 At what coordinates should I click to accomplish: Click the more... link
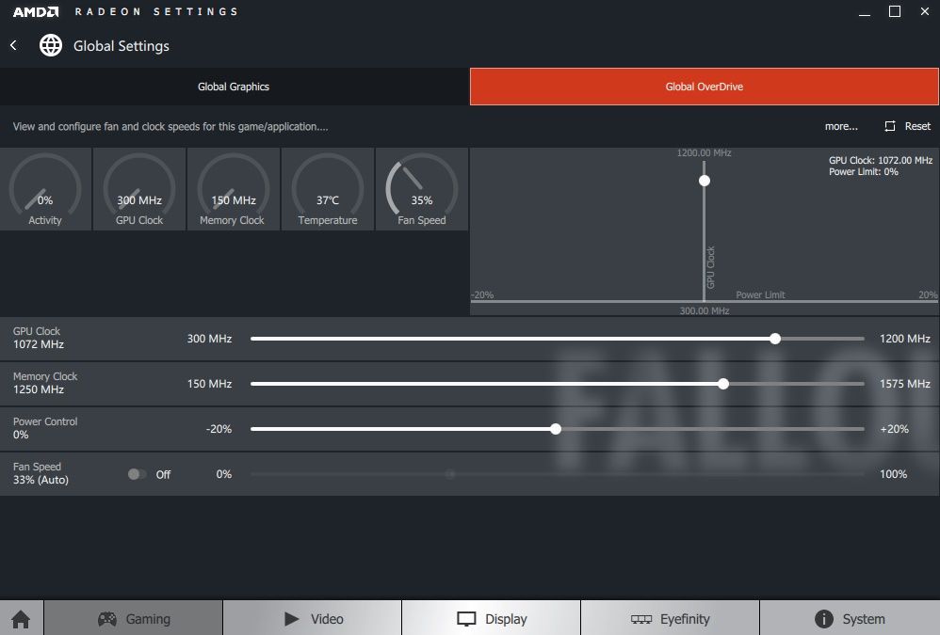pos(841,126)
